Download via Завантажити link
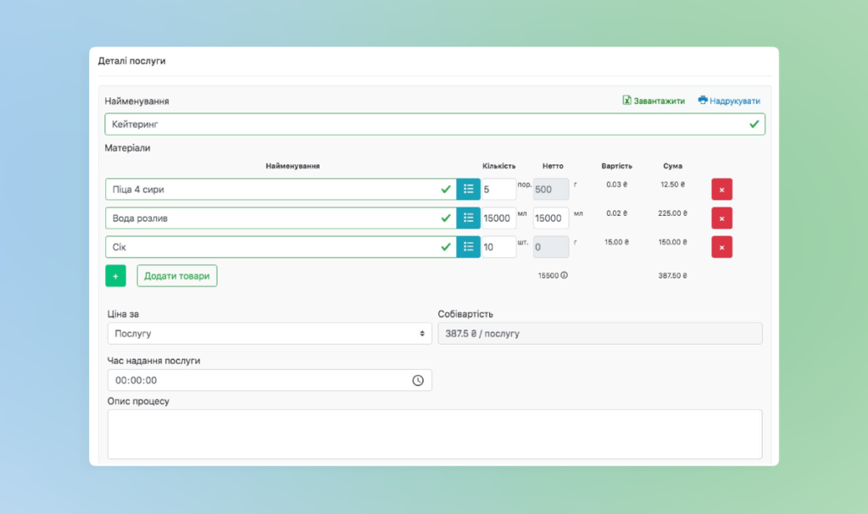 point(654,101)
